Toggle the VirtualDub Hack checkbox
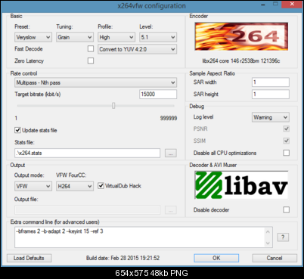This screenshot has height=279, width=304. (x=101, y=186)
